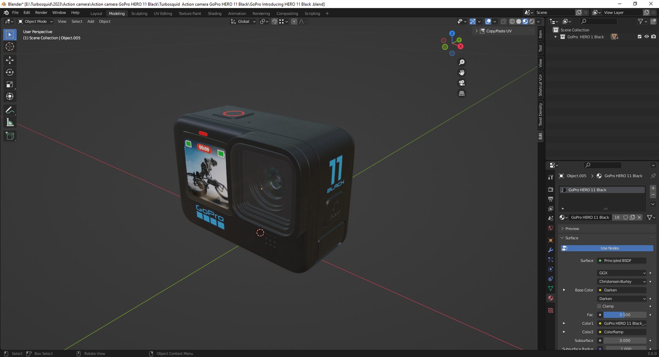659x357 pixels.
Task: Toggle material preview viewport shading
Action: [525, 21]
